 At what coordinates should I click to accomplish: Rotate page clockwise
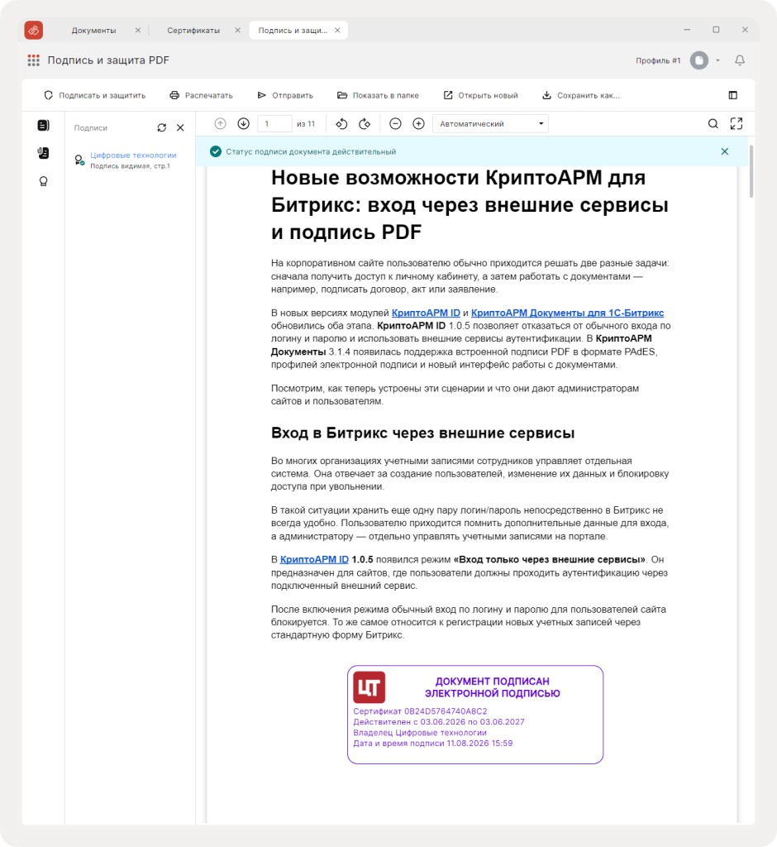coord(365,124)
